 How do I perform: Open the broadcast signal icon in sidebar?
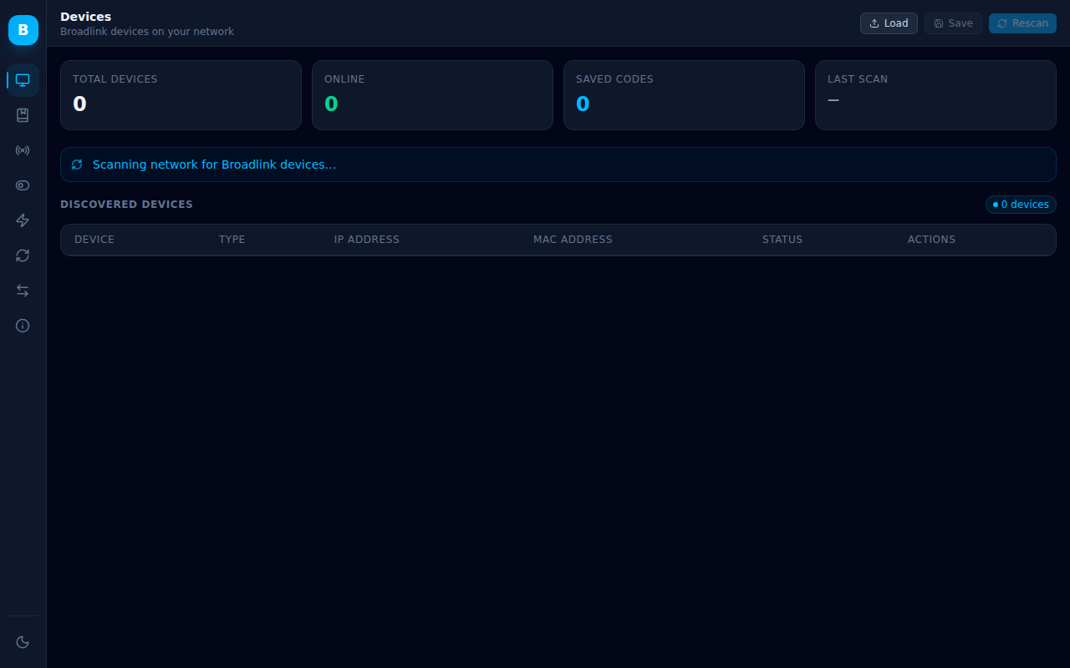pyautogui.click(x=23, y=150)
